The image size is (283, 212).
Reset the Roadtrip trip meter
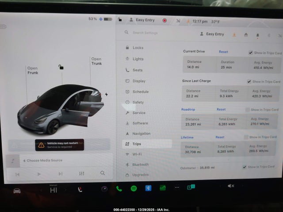221,110
